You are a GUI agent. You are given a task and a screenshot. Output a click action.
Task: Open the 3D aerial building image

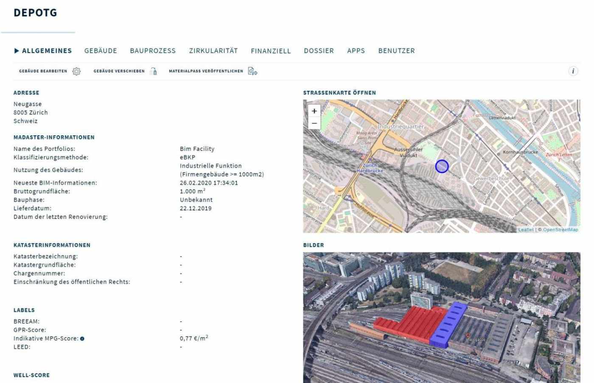coord(441,318)
